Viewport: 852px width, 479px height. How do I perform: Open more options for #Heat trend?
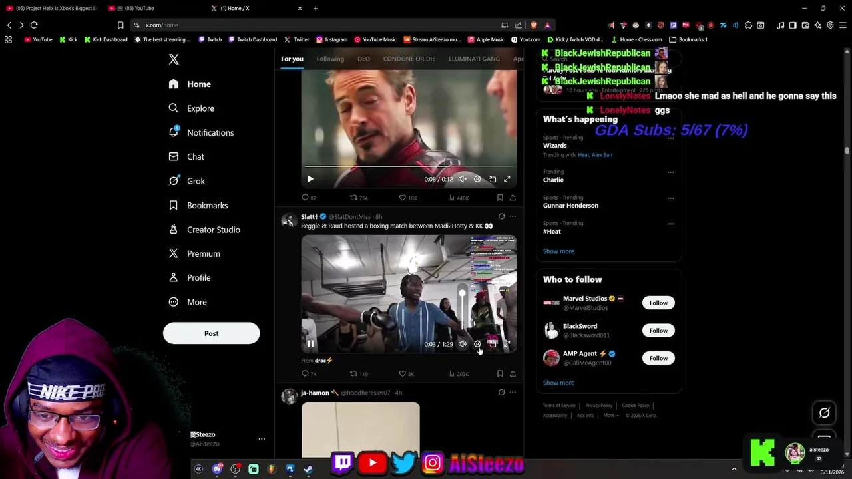coord(670,224)
